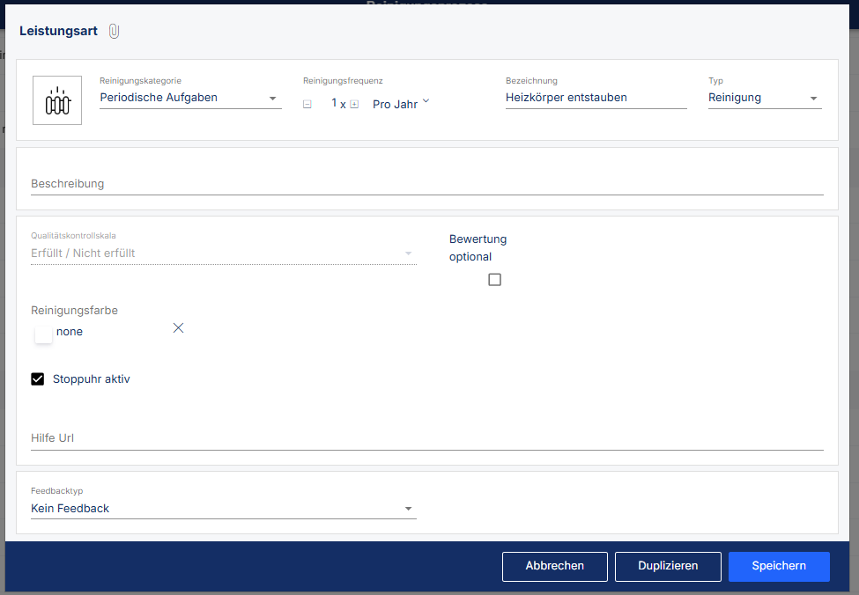Decrease cleaning frequency with minus icon
Image resolution: width=859 pixels, height=595 pixels.
(307, 104)
